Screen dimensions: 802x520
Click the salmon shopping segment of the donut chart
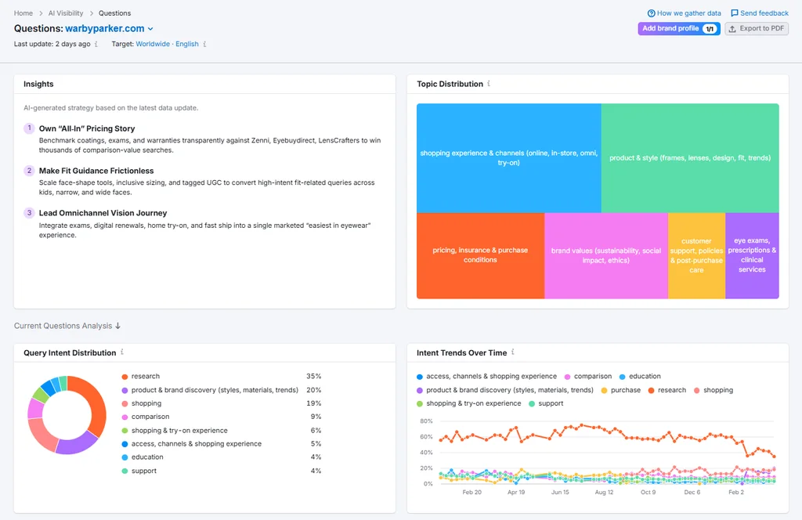[39, 434]
